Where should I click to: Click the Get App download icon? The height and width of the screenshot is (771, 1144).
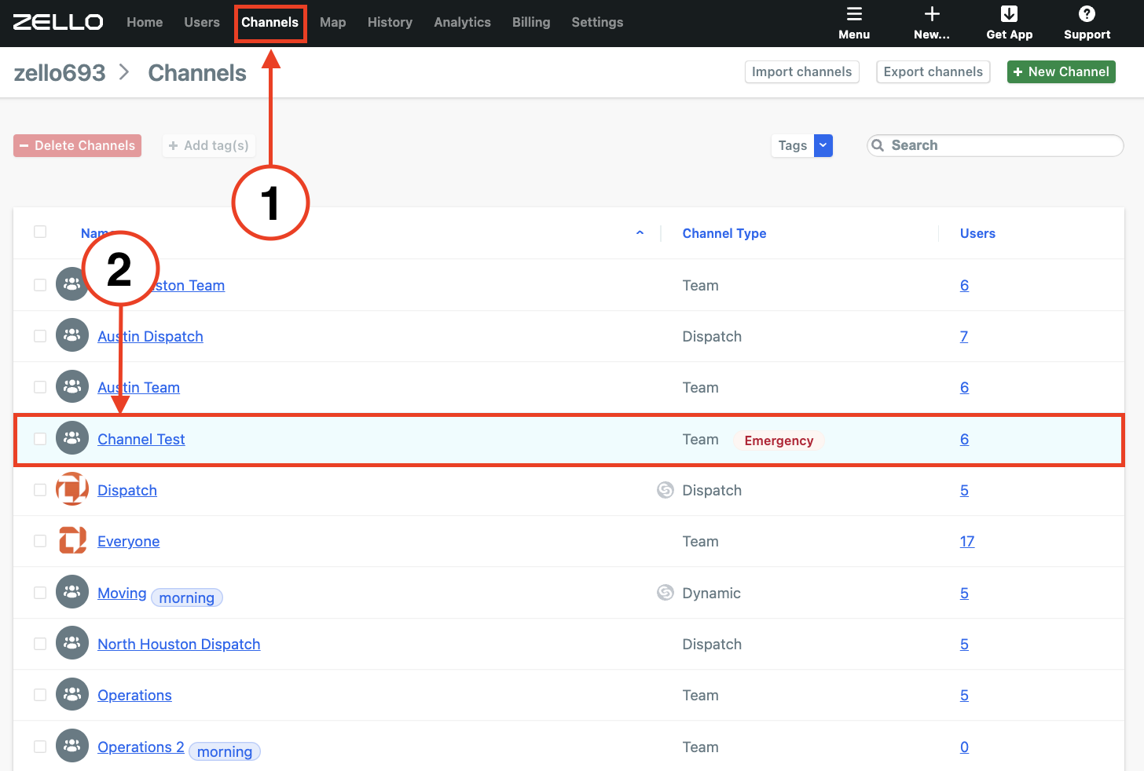pyautogui.click(x=1010, y=14)
